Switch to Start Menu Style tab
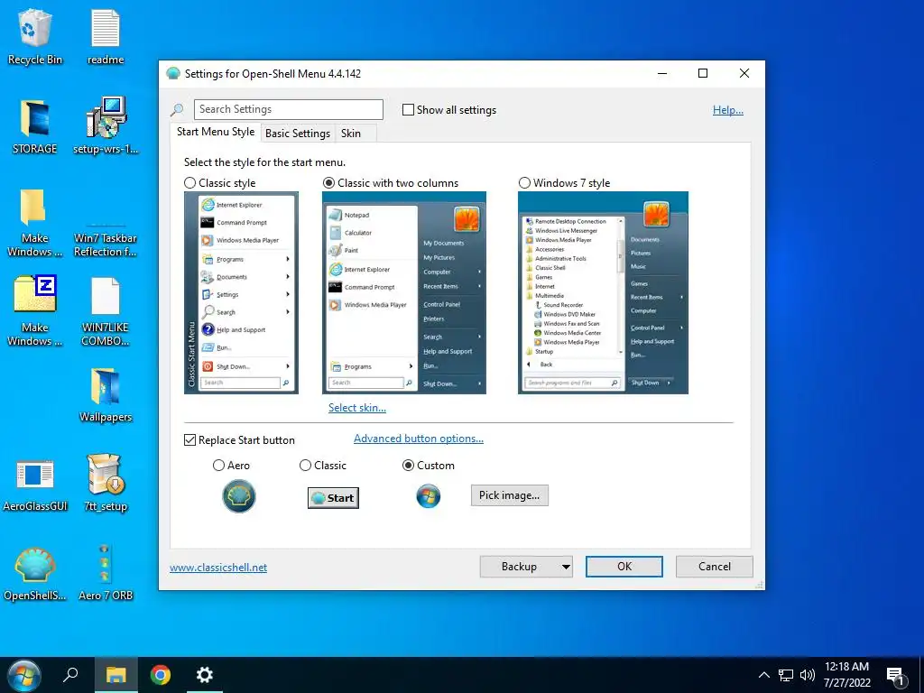This screenshot has width=924, height=693. tap(216, 132)
